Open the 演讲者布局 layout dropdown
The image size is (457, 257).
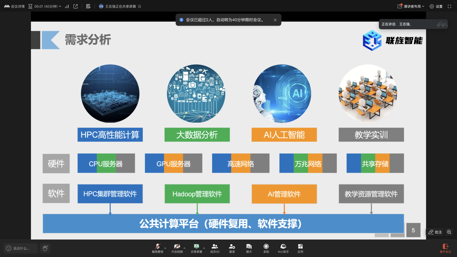click(411, 6)
